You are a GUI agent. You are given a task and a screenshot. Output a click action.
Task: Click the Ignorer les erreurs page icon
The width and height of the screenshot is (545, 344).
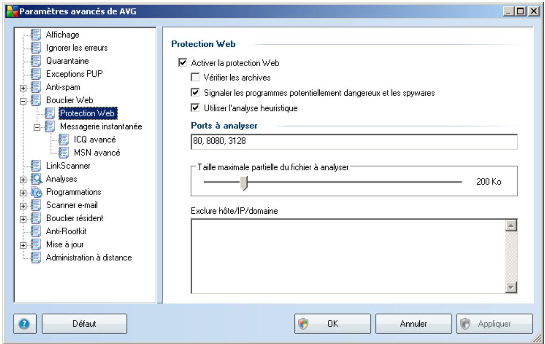(x=36, y=48)
